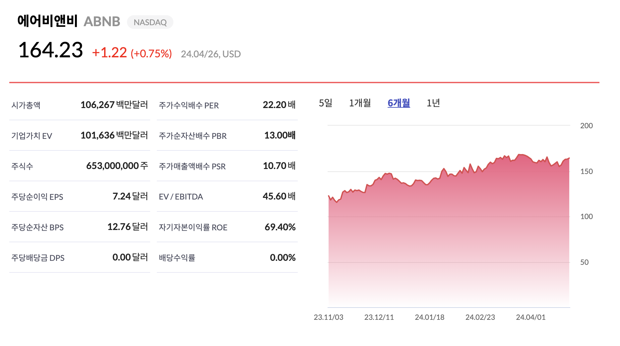Click the EPS value 7.24 달러
The height and width of the screenshot is (346, 620).
tap(130, 196)
